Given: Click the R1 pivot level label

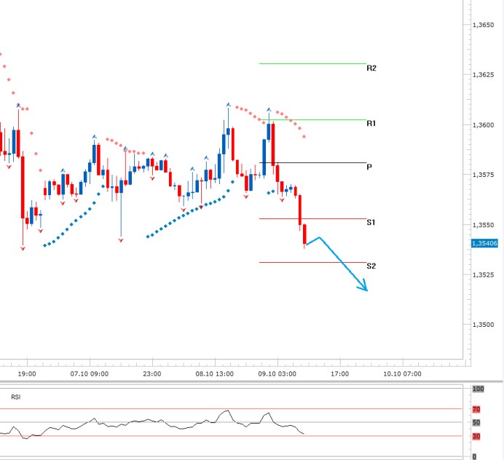Looking at the screenshot, I should tap(371, 123).
